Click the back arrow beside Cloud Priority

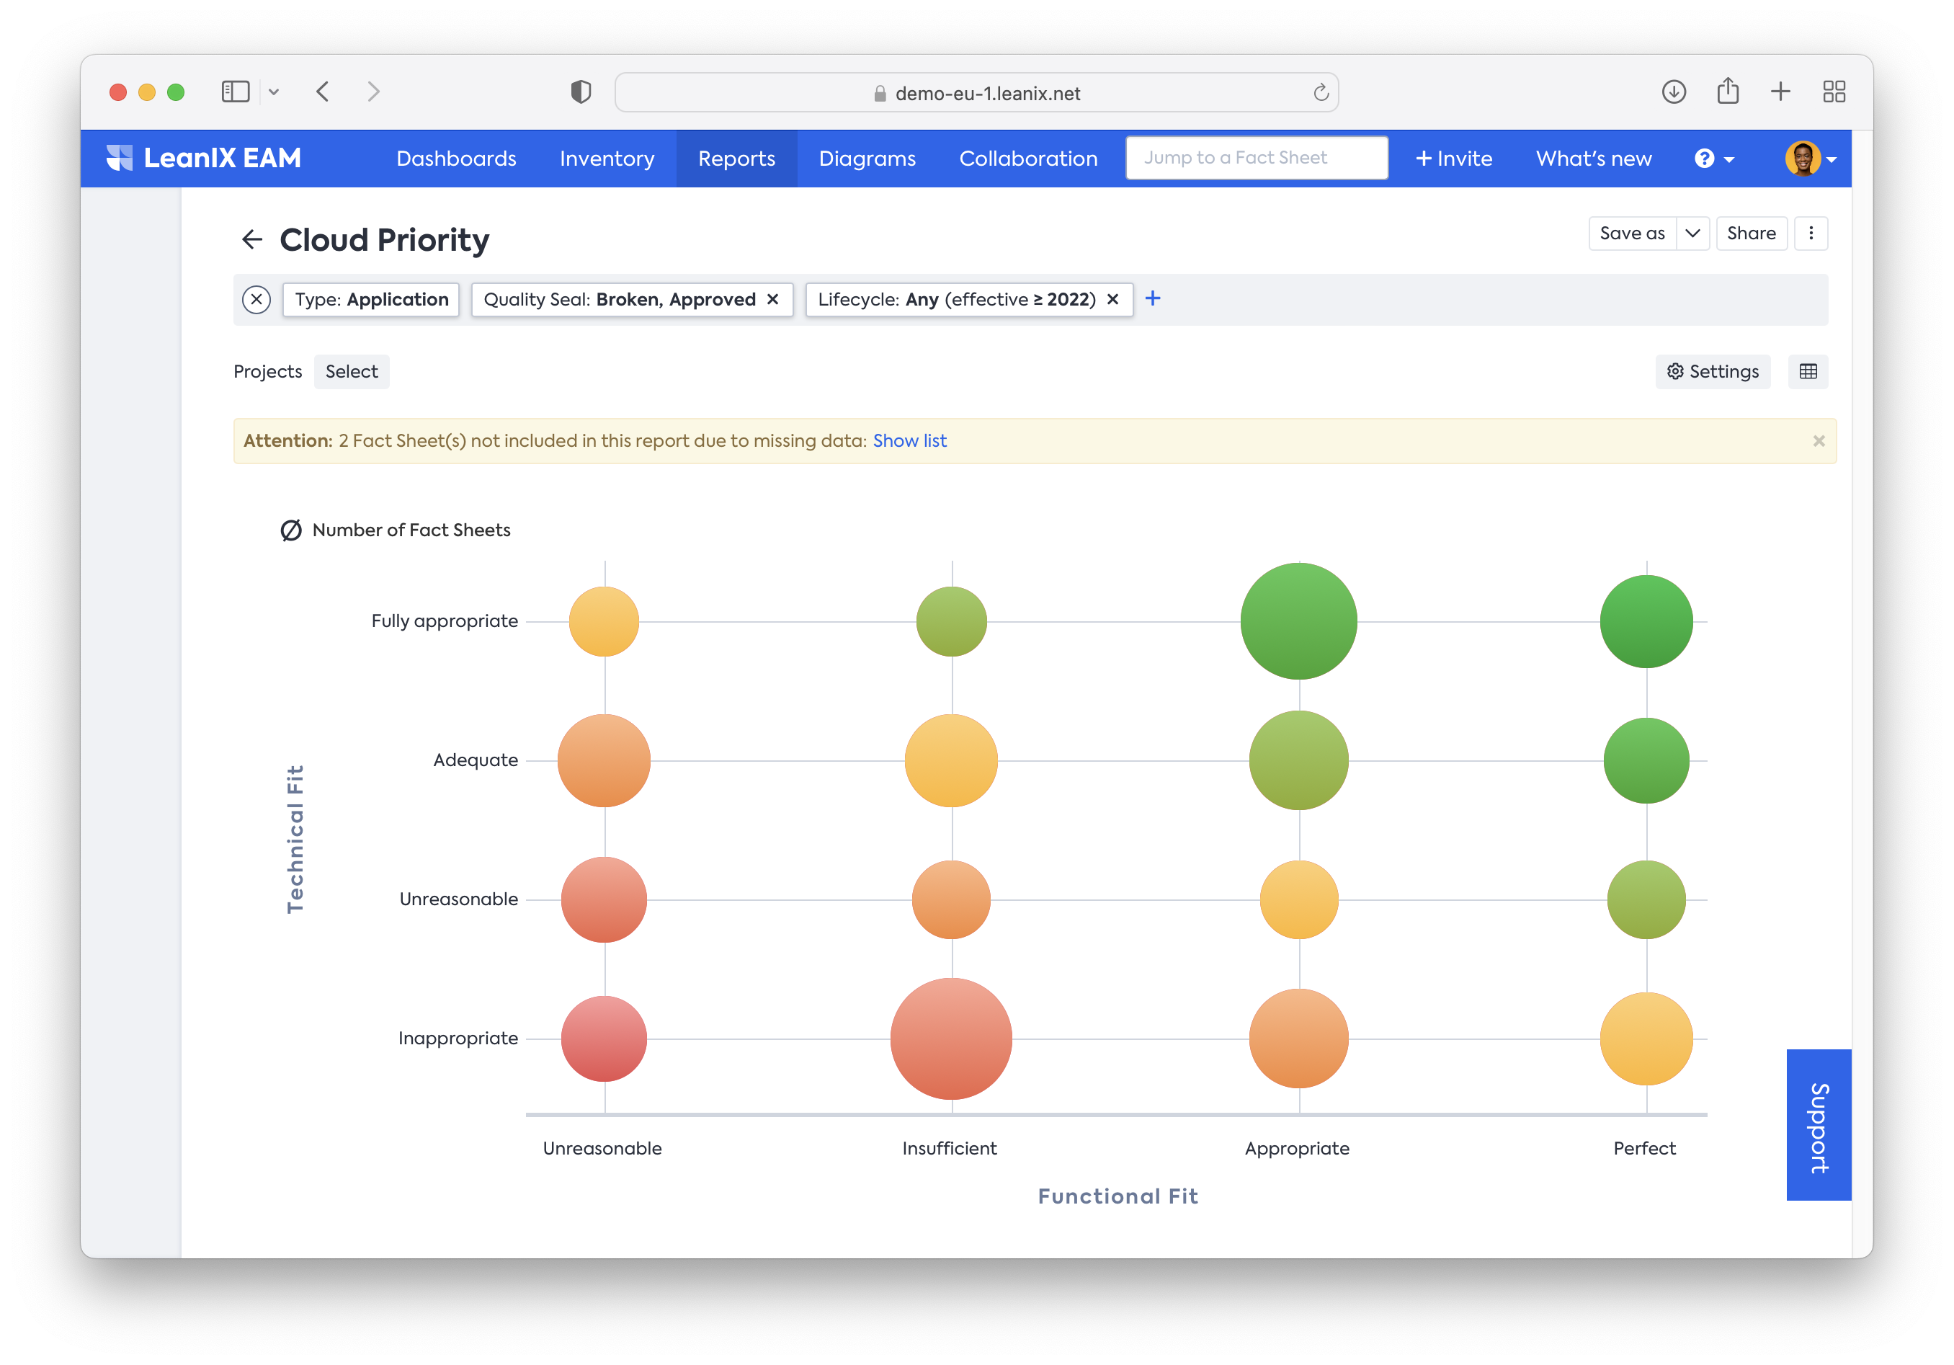click(x=252, y=240)
